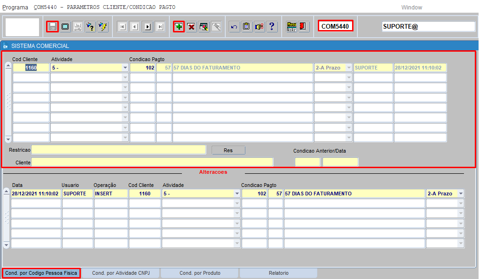This screenshot has width=479, height=279.
Task: Insert new record green plus icon
Action: click(179, 27)
